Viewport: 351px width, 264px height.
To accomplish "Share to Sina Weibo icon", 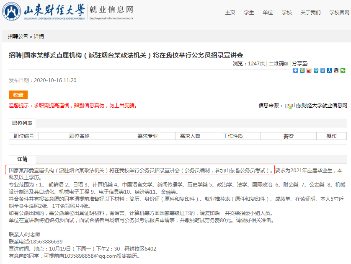I will click(309, 70).
